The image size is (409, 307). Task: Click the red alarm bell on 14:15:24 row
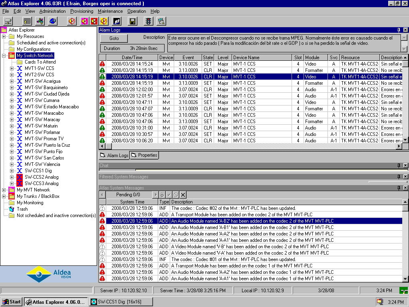click(102, 64)
